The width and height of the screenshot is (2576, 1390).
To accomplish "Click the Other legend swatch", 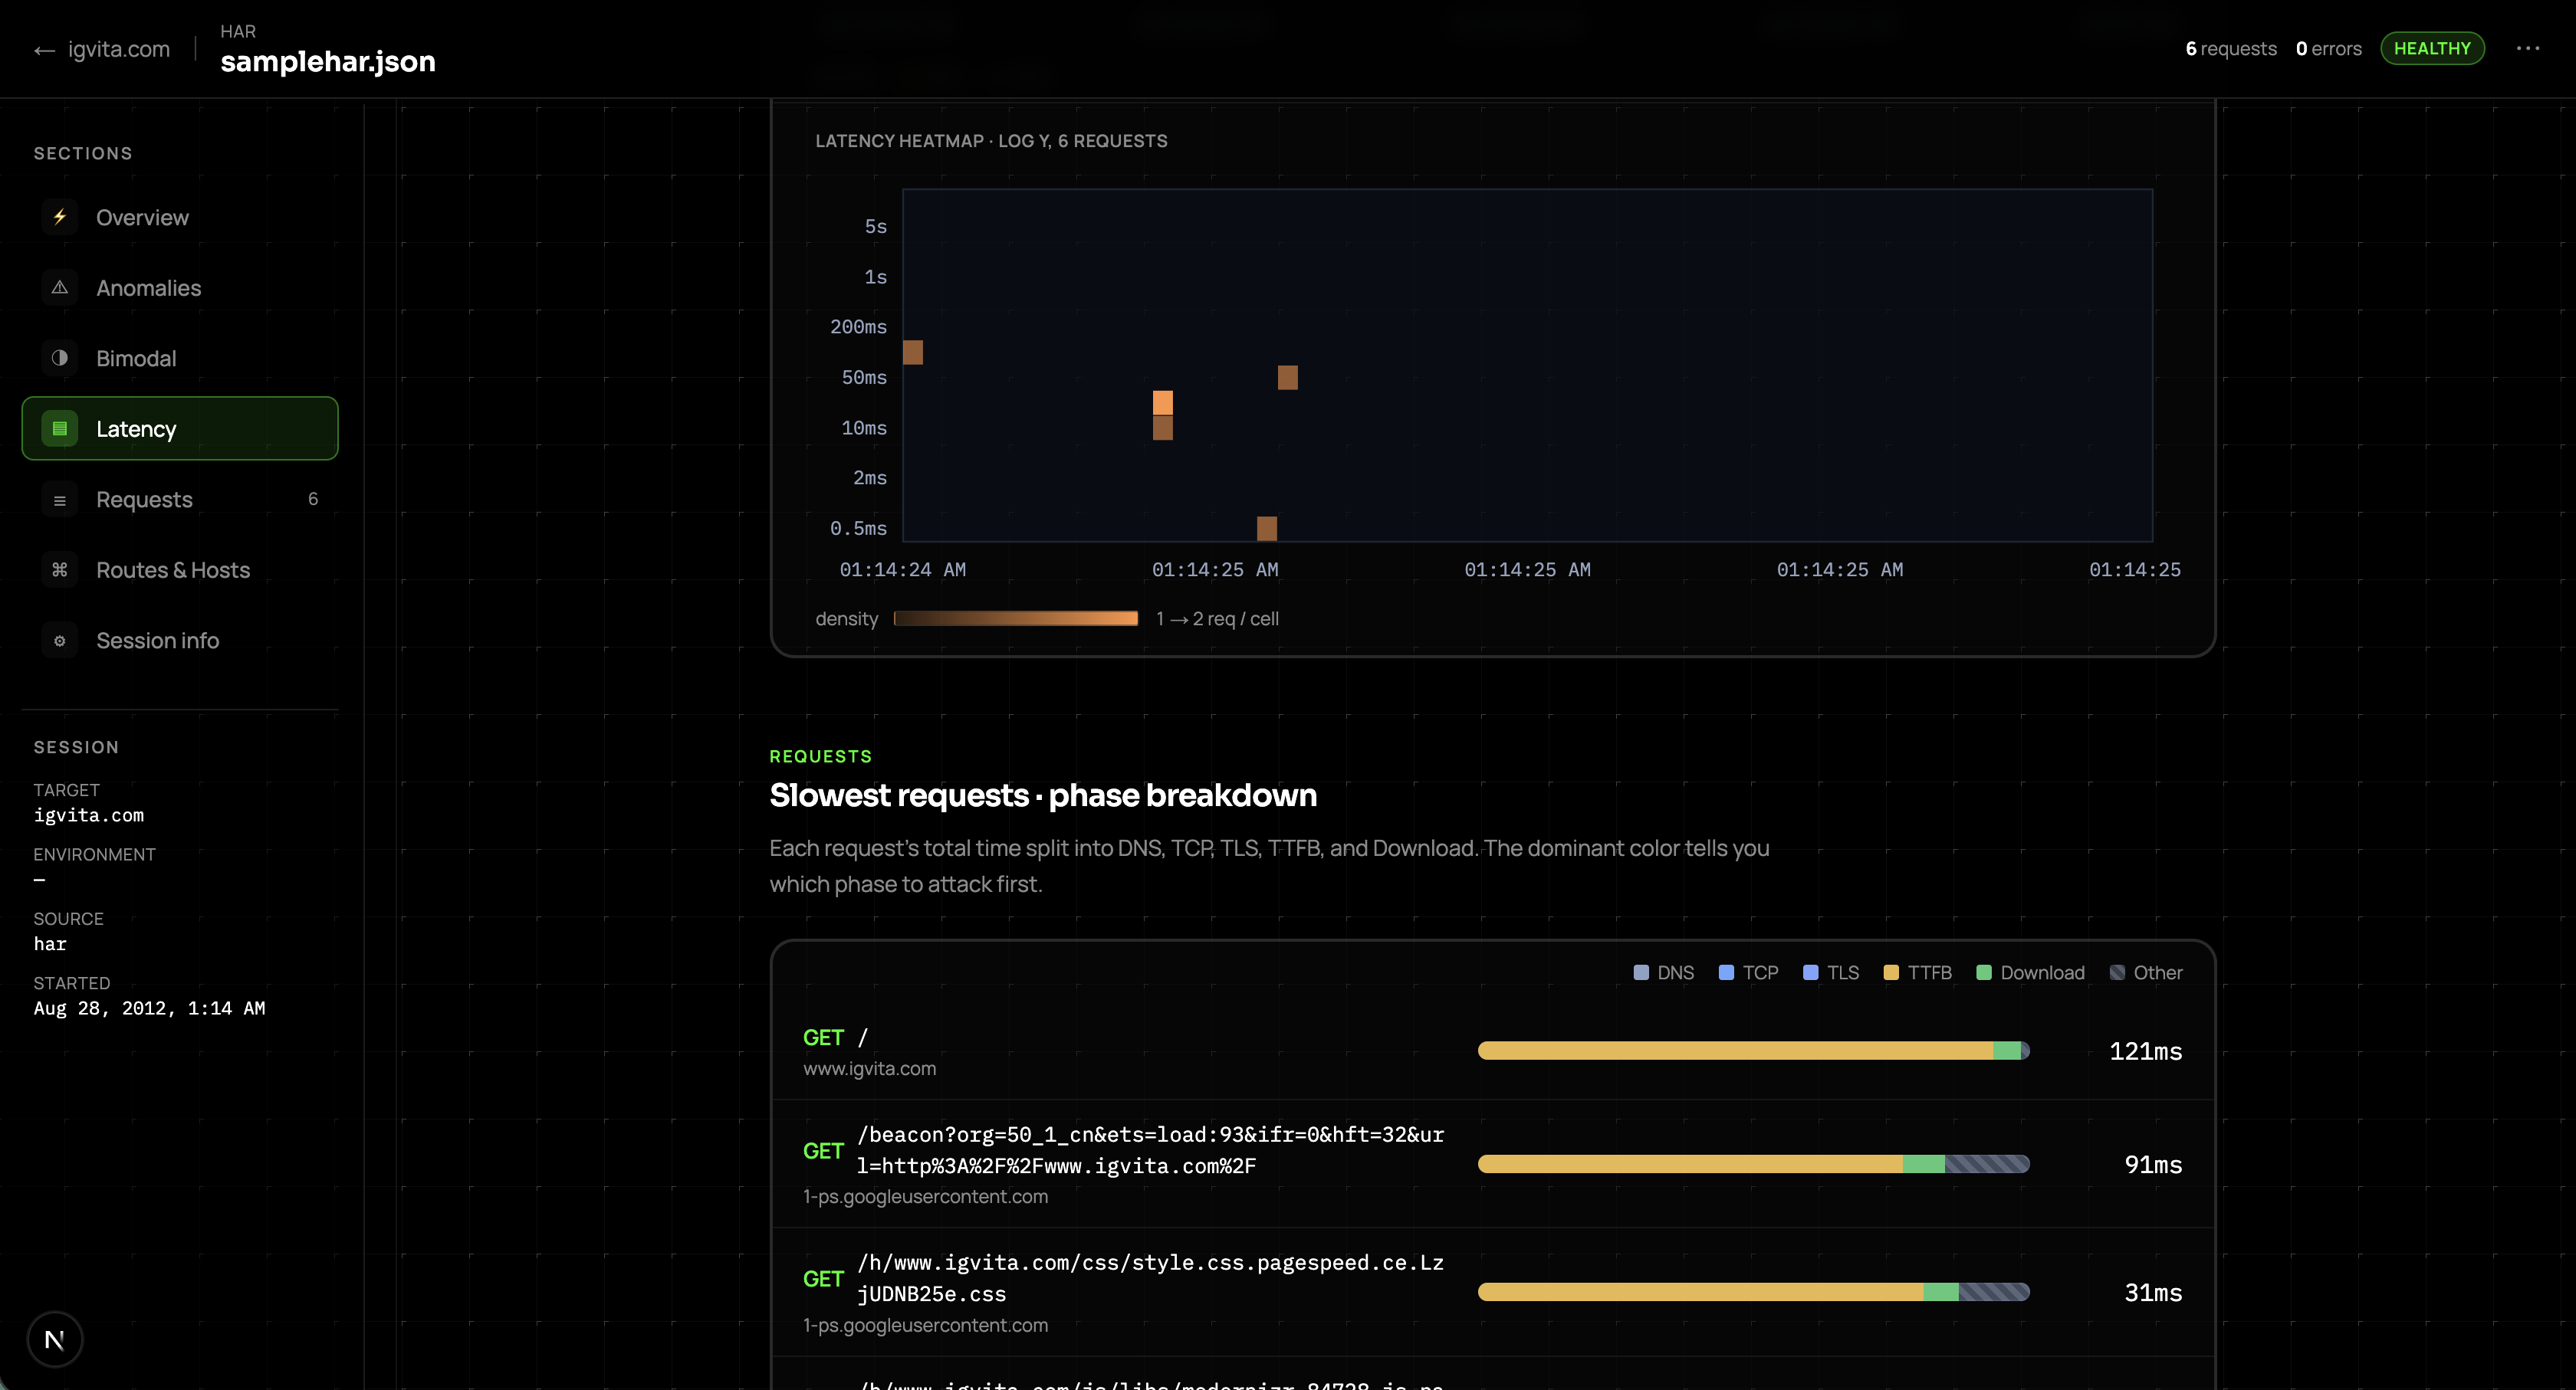I will pyautogui.click(x=2117, y=972).
